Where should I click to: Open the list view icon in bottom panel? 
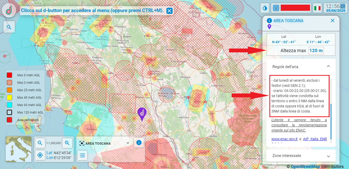coord(82,155)
